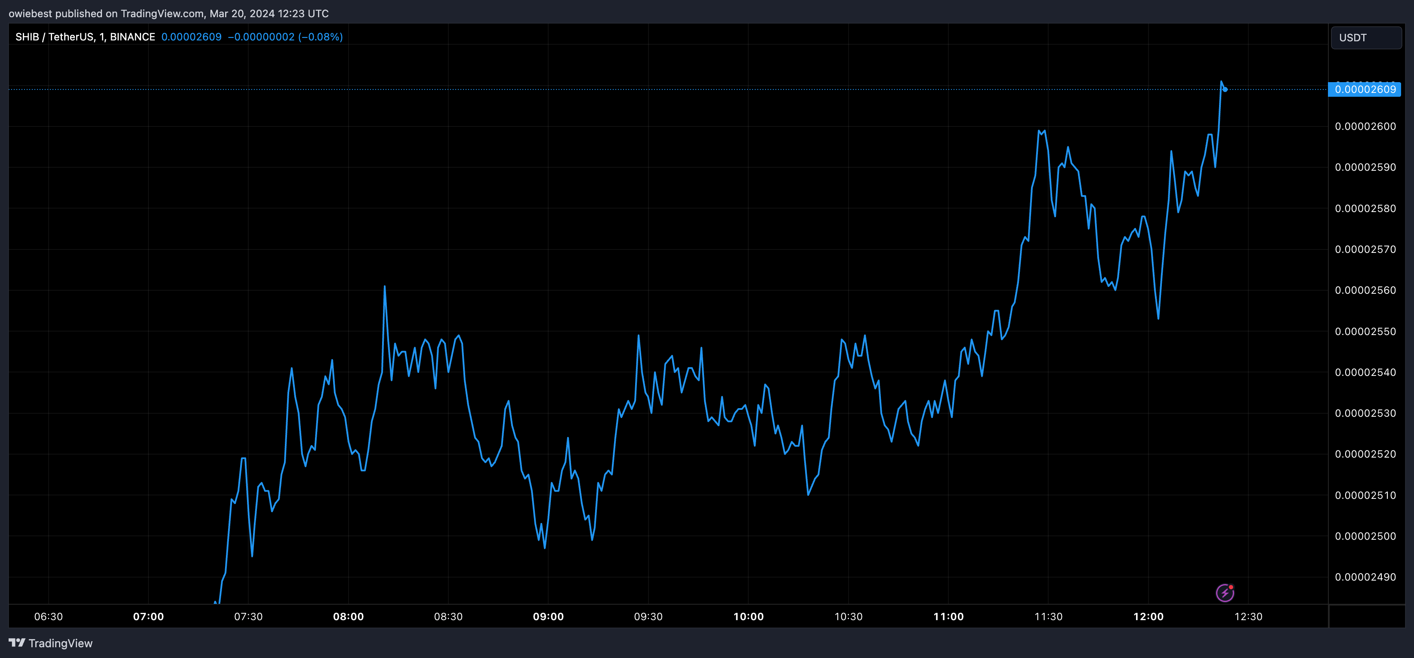Click the 0.00002580 price axis label
1414x658 pixels.
coord(1365,209)
